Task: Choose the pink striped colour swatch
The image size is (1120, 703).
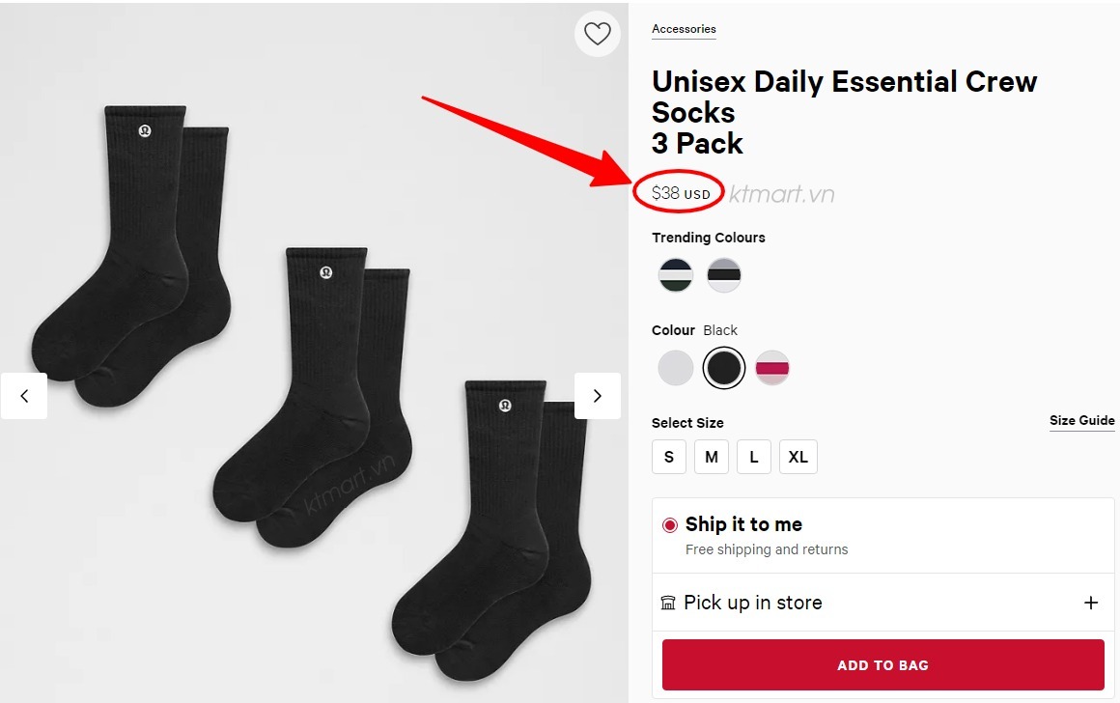Action: click(x=772, y=368)
